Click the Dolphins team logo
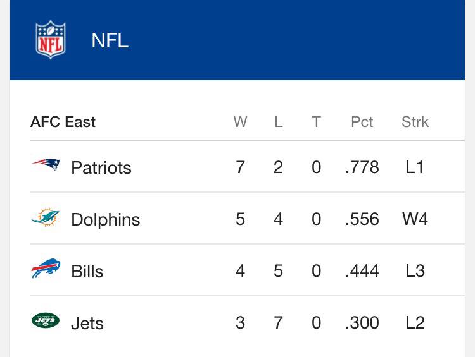475x357 pixels. 46,217
